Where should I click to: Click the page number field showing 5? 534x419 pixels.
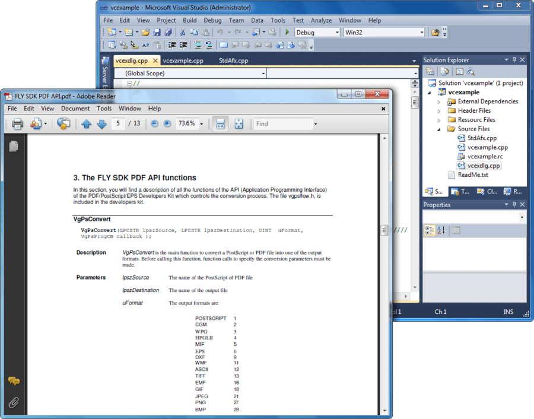coord(118,123)
